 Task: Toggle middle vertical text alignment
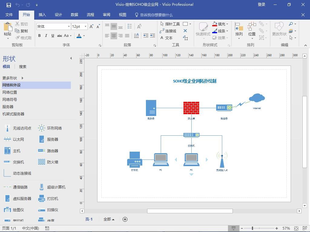point(114,26)
